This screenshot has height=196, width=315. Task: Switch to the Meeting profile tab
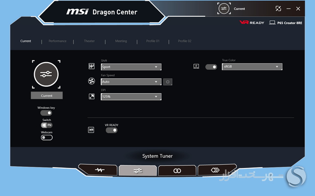121,41
